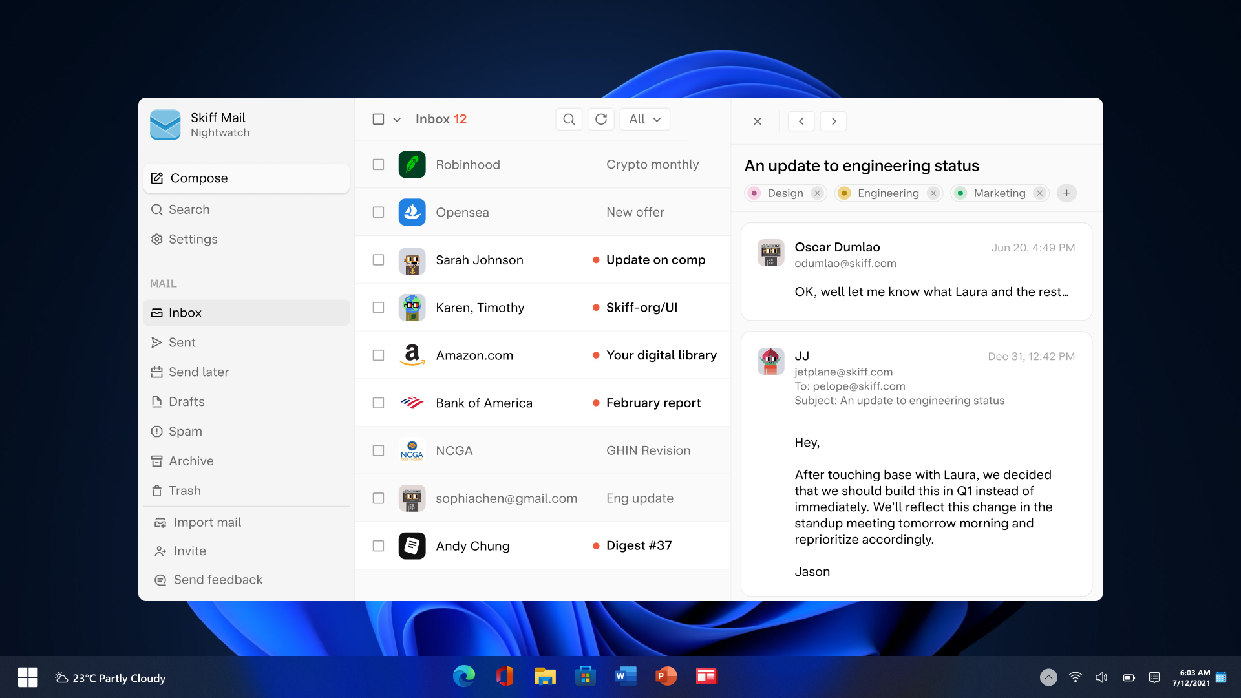The width and height of the screenshot is (1241, 698).
Task: Toggle checkbox for Bank of America email
Action: point(378,402)
